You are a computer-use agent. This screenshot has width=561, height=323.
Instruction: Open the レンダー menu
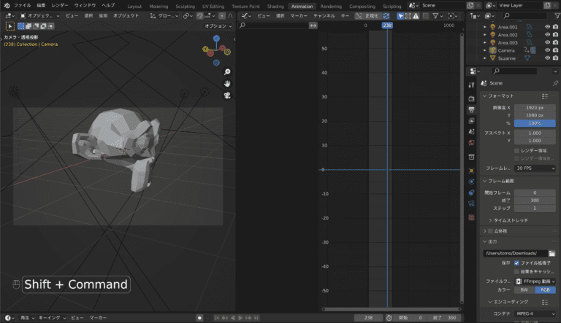coord(59,5)
